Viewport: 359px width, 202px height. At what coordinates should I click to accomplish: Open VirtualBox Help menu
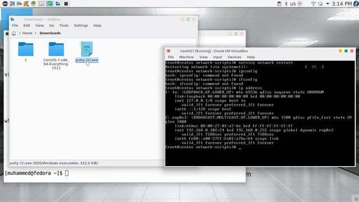[x=251, y=57]
